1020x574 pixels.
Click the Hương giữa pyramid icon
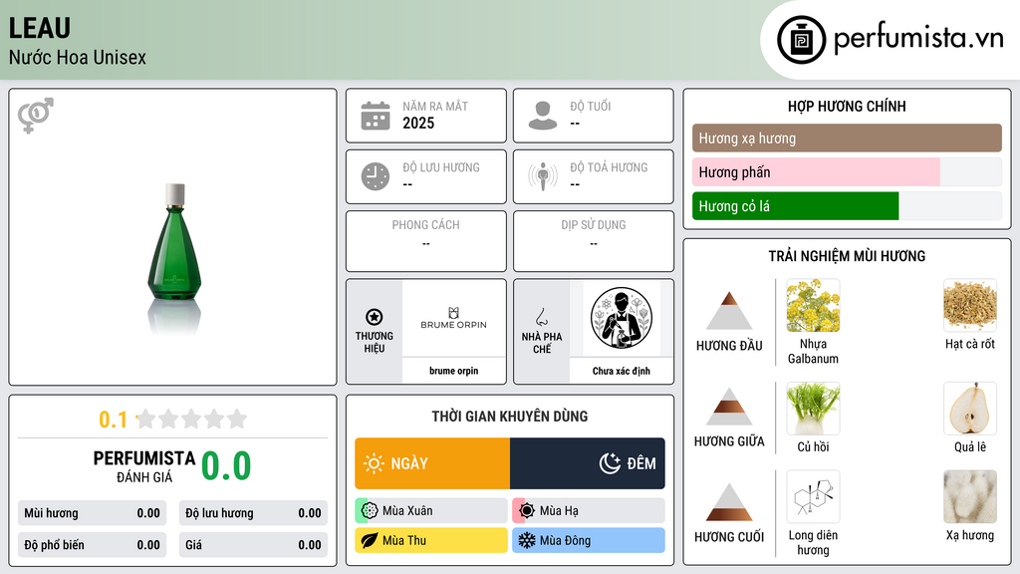point(729,407)
